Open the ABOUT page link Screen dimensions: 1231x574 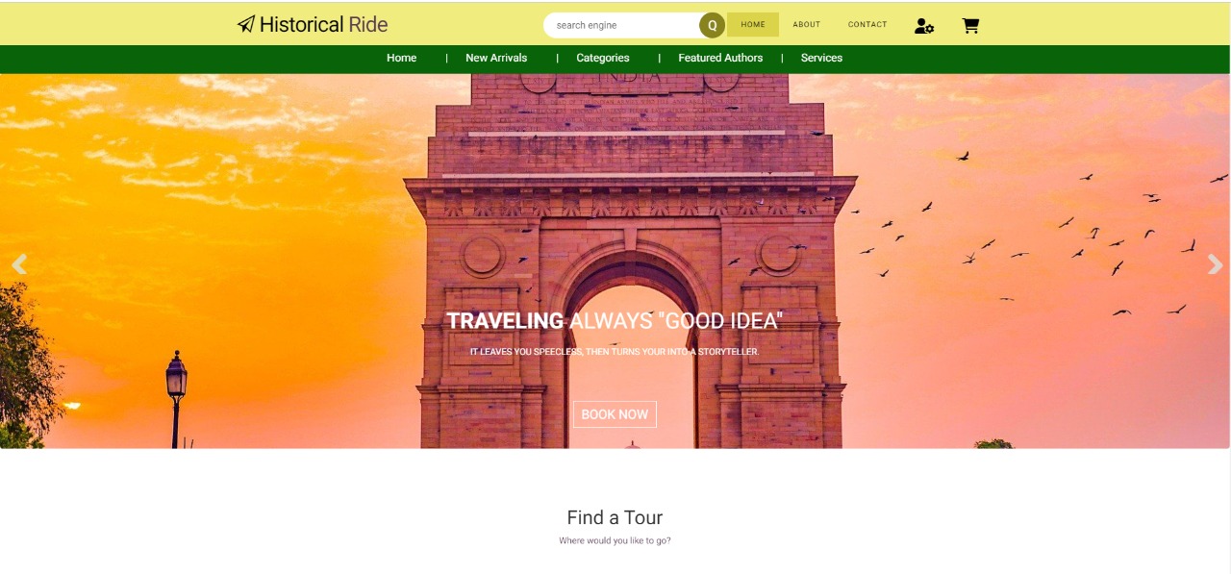[806, 25]
